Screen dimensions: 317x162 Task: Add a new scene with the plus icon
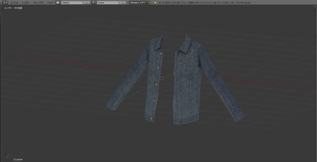121,2
